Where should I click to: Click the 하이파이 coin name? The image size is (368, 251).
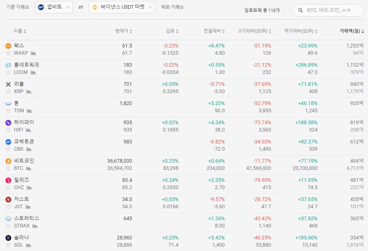click(24, 122)
